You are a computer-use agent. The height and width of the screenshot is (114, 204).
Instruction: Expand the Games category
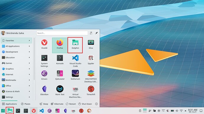click(x=16, y=63)
